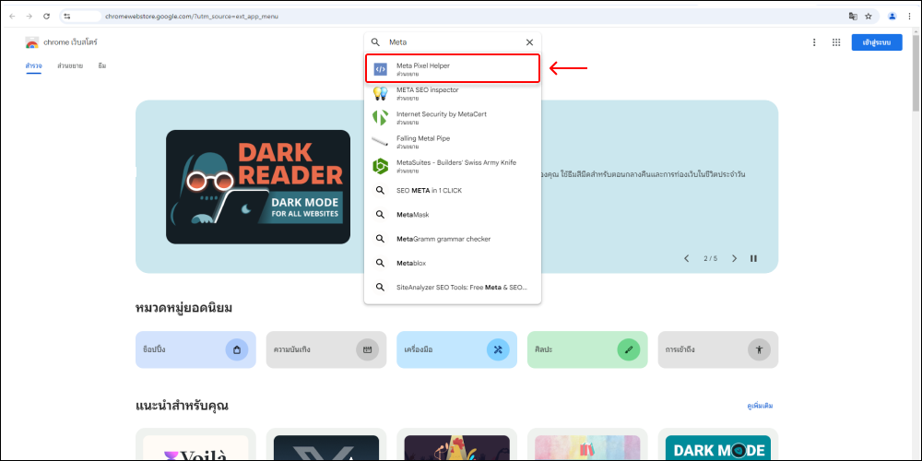This screenshot has height=461, width=922.
Task: Click the browser forward arrow
Action: pyautogui.click(x=29, y=17)
